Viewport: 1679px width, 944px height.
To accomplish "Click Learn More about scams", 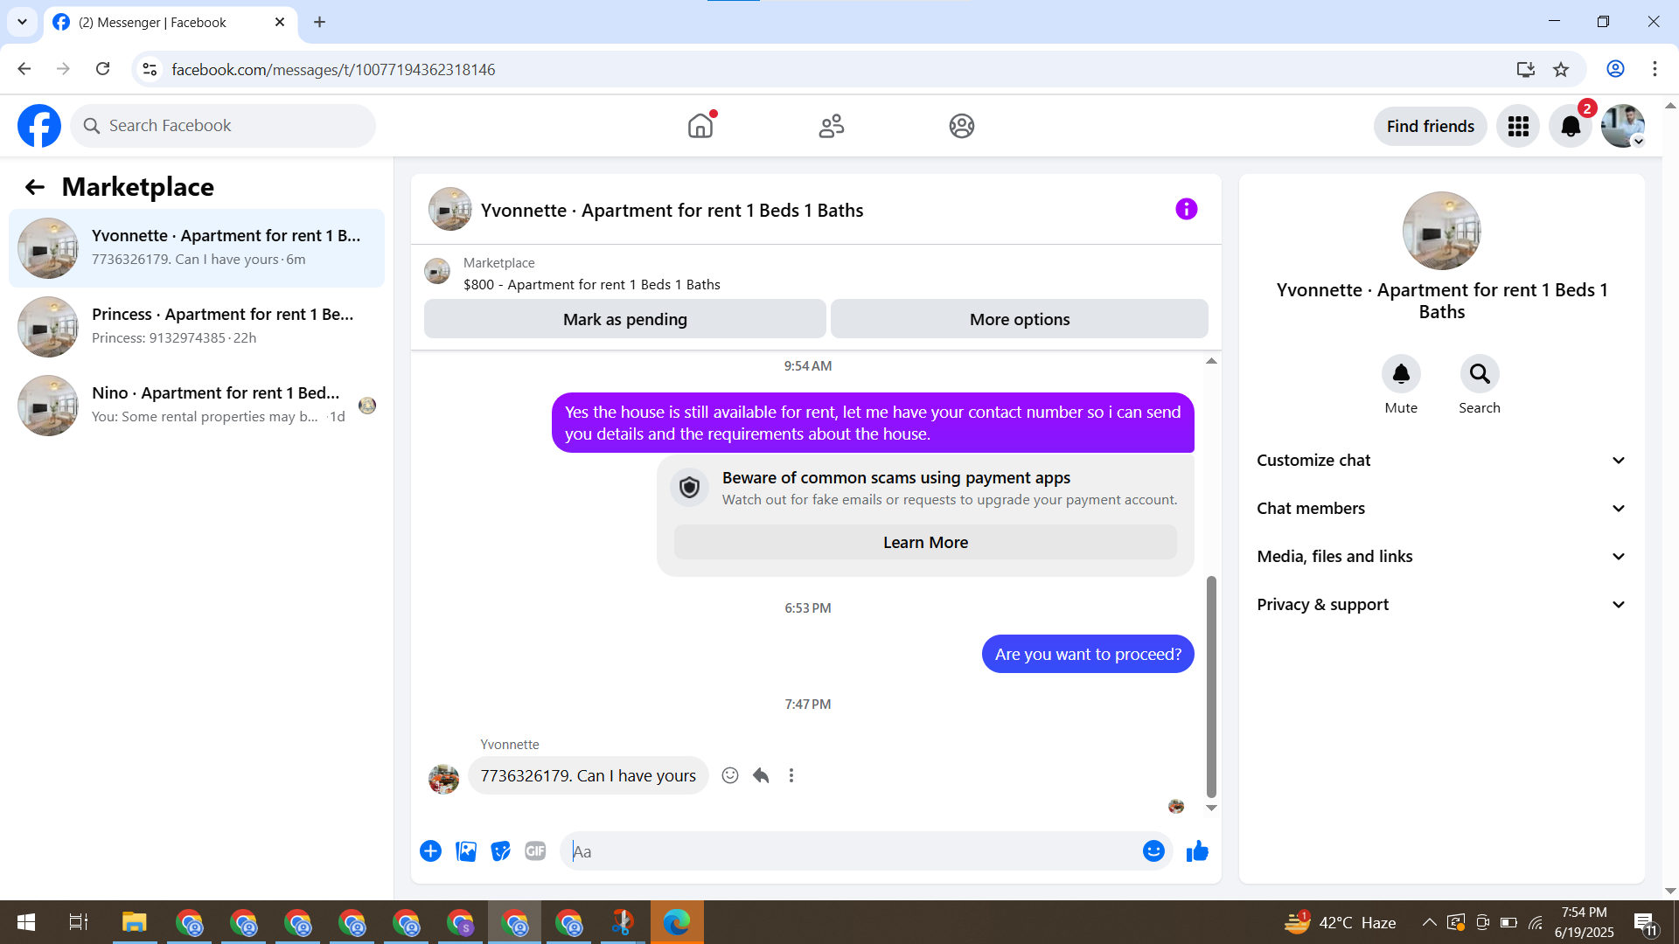I will 925,542.
